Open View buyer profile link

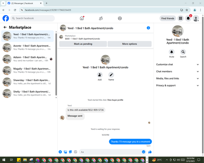(115, 100)
